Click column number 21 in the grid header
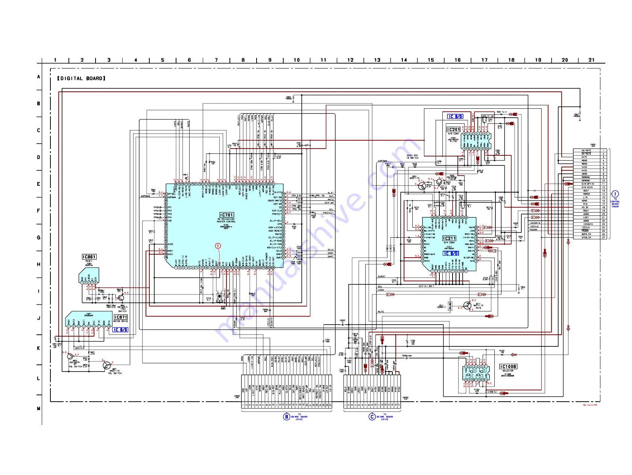This screenshot has width=632, height=475. click(x=592, y=60)
